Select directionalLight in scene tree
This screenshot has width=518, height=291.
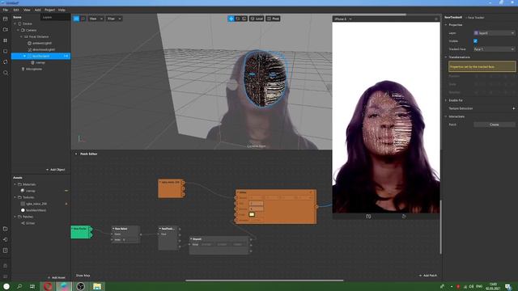click(44, 49)
